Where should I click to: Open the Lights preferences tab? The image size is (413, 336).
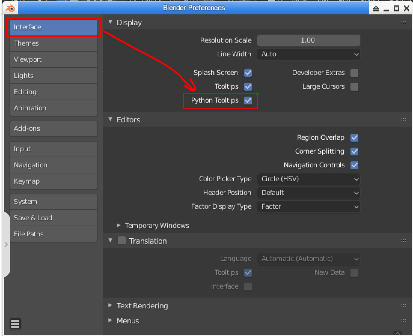point(54,76)
